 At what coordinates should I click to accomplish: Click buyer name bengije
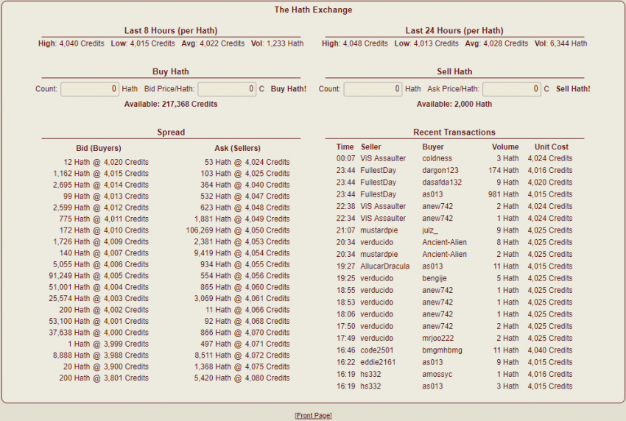click(435, 278)
